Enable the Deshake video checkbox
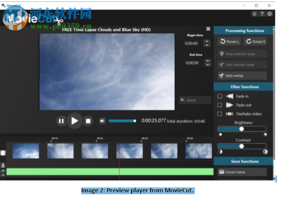The height and width of the screenshot is (197, 283). click(x=220, y=114)
